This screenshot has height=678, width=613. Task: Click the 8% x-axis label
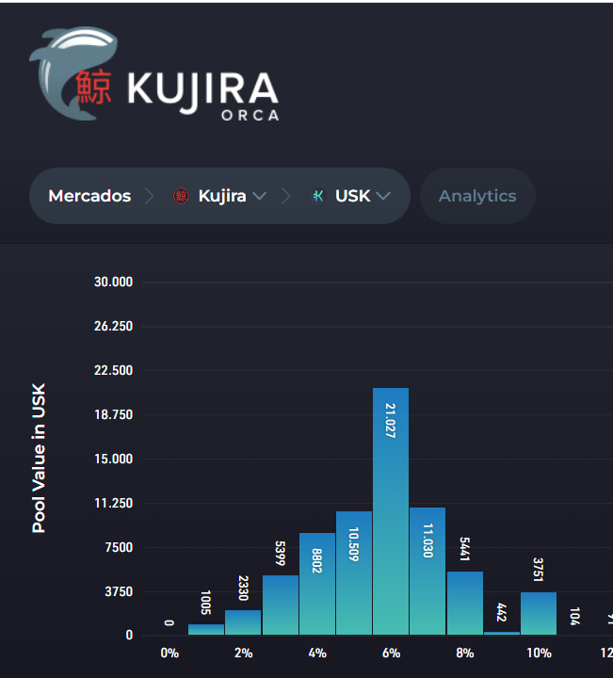point(465,653)
